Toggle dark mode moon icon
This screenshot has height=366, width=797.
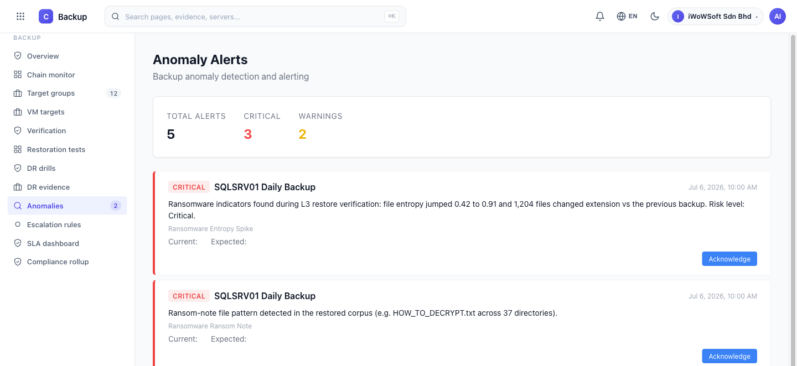pyautogui.click(x=655, y=17)
